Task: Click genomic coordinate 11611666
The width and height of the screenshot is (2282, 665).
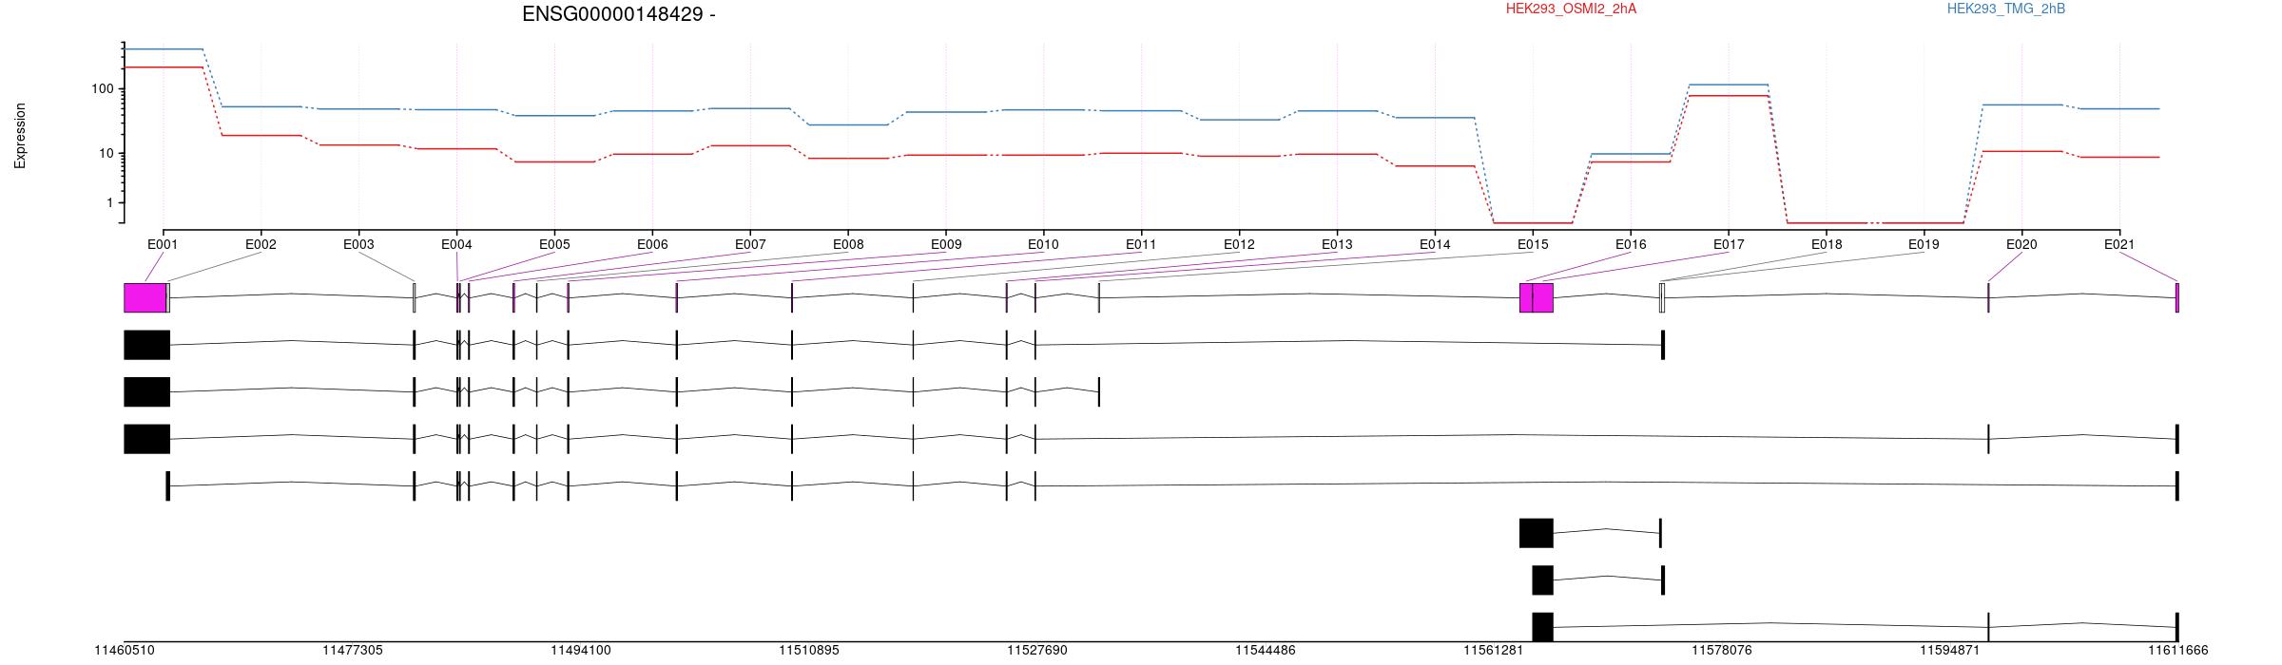Action: tap(2177, 651)
